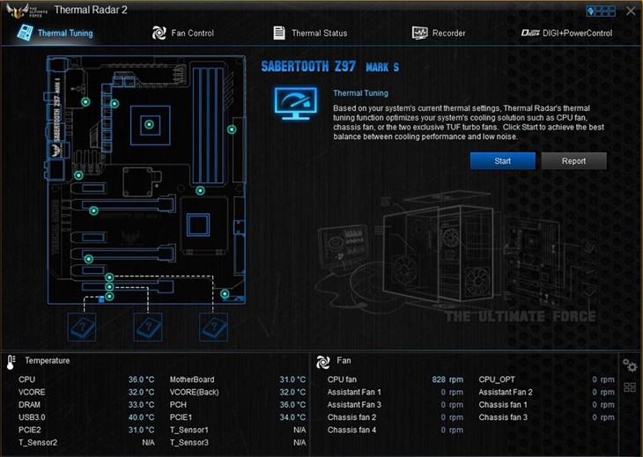Click the Chassis fan 4 label
The width and height of the screenshot is (643, 457).
coord(351,430)
